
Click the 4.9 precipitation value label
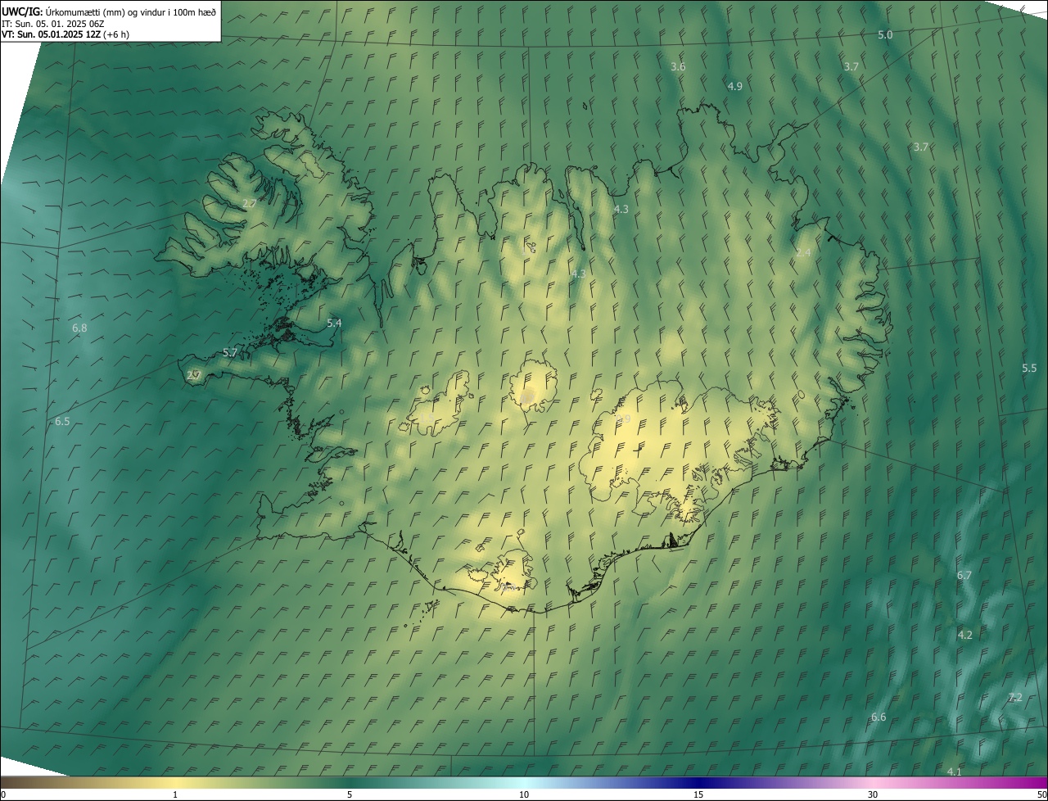[734, 87]
